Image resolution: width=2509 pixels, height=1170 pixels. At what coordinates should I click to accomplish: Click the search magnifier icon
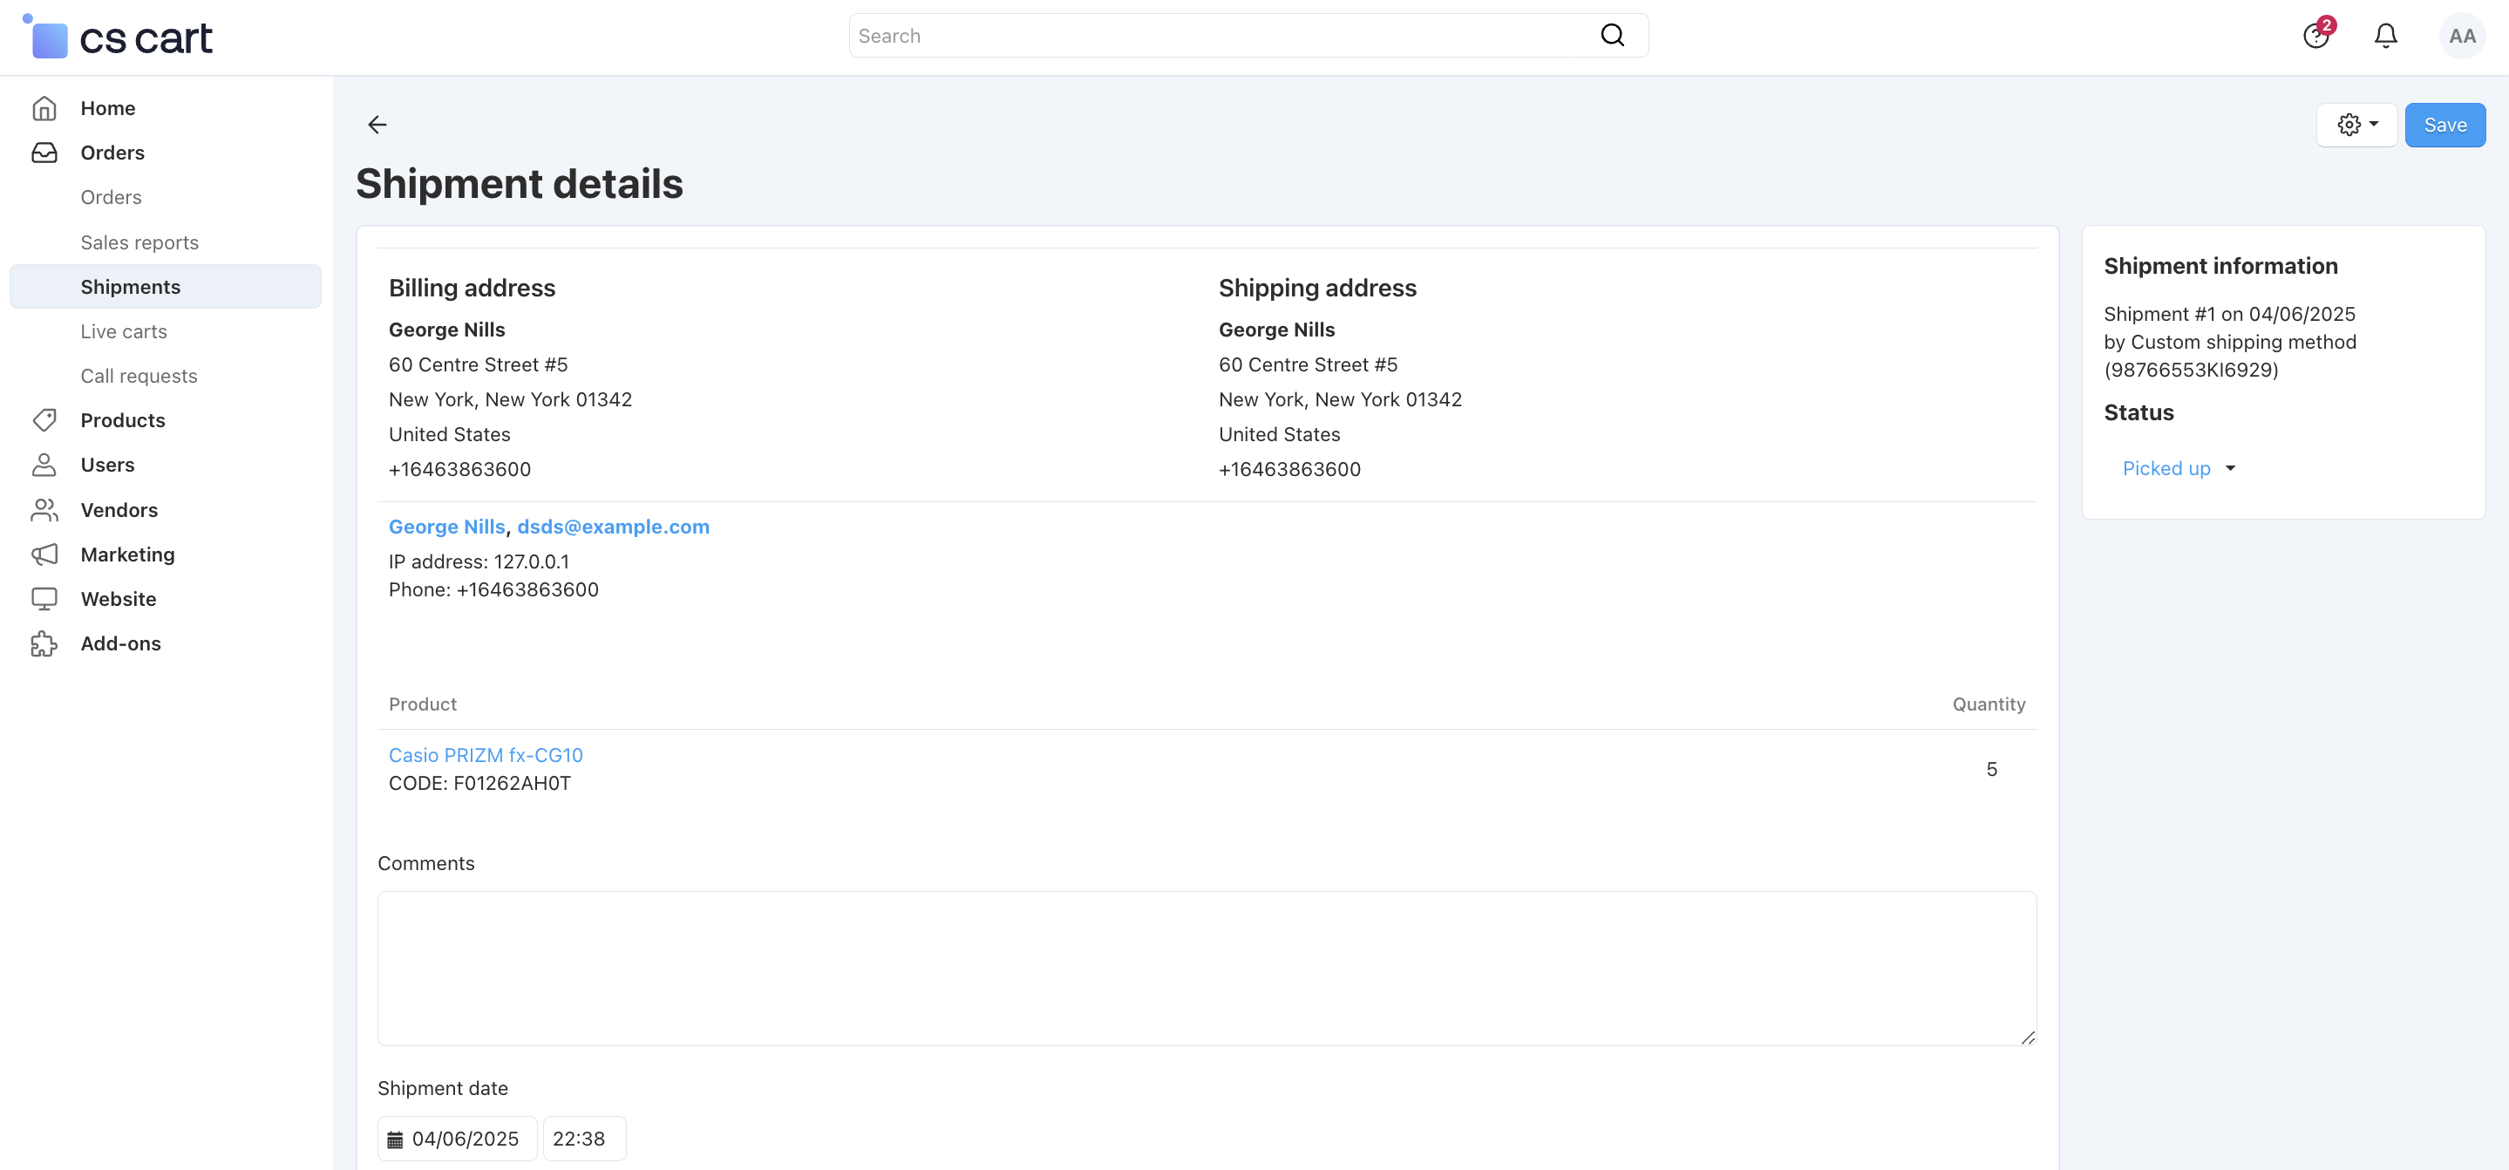click(1612, 36)
